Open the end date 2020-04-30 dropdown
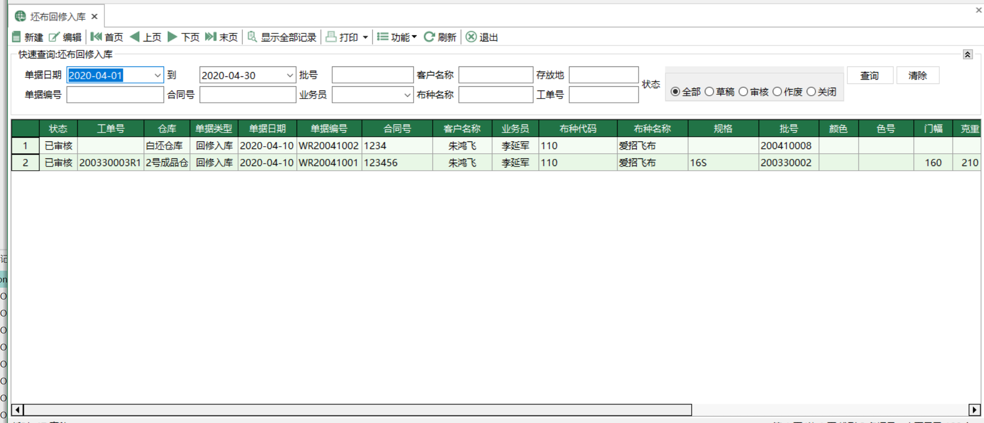This screenshot has height=423, width=984. tap(290, 75)
